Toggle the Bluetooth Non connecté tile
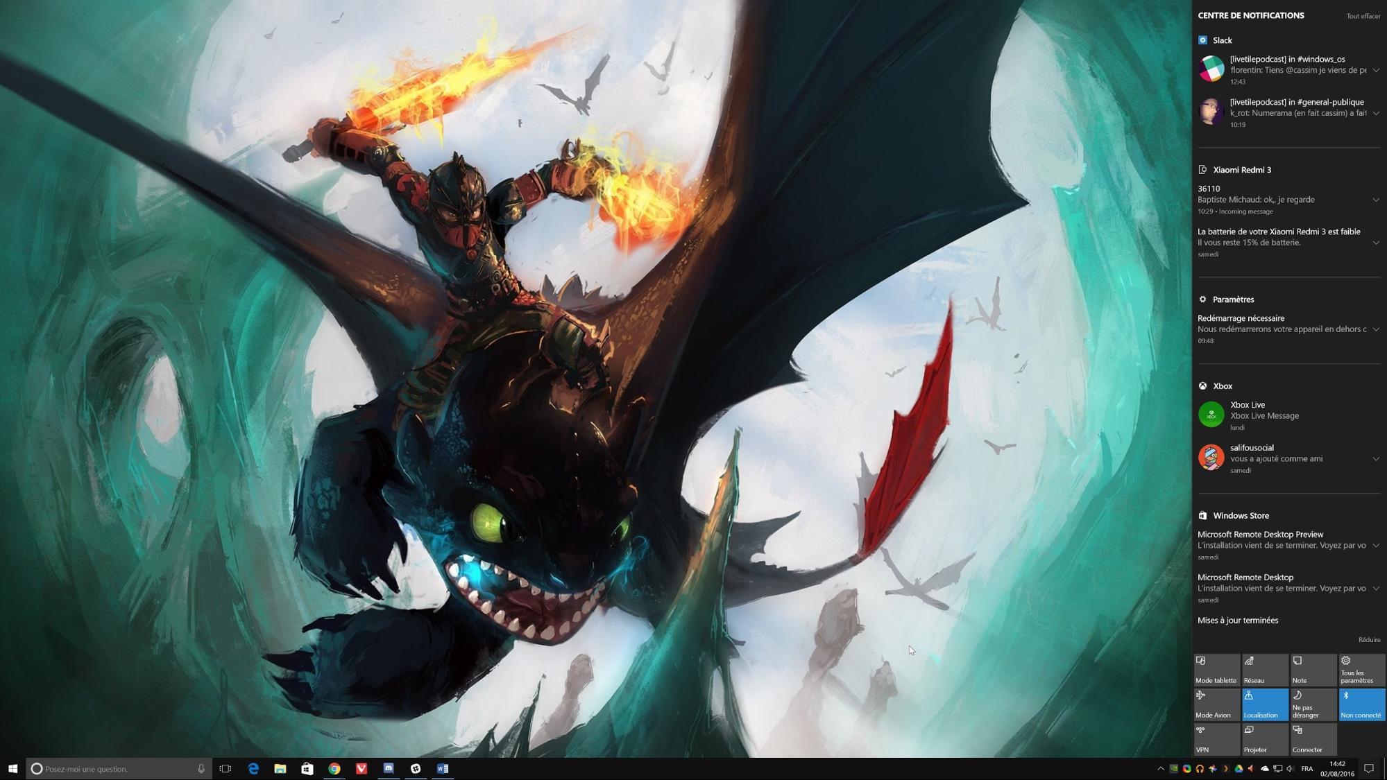This screenshot has width=1387, height=780. (1362, 704)
